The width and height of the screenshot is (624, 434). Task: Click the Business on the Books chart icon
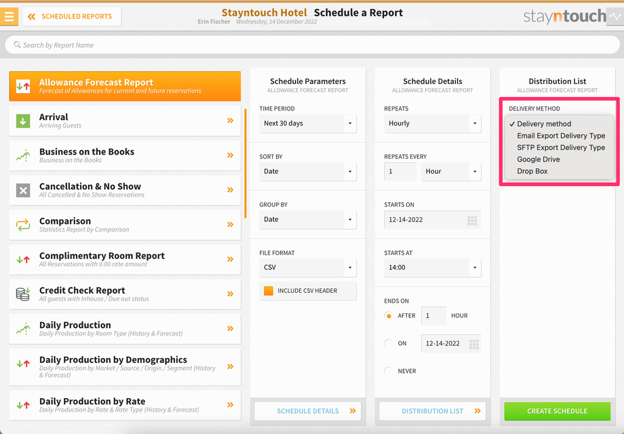click(23, 155)
